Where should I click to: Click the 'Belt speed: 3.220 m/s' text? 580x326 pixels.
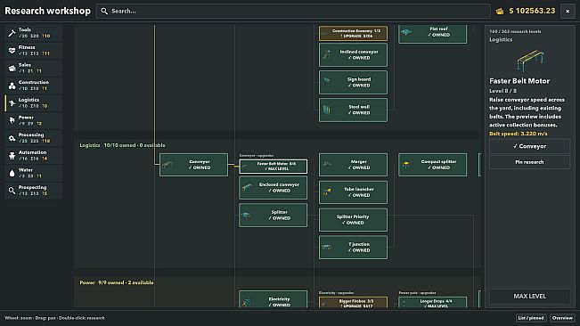click(519, 134)
